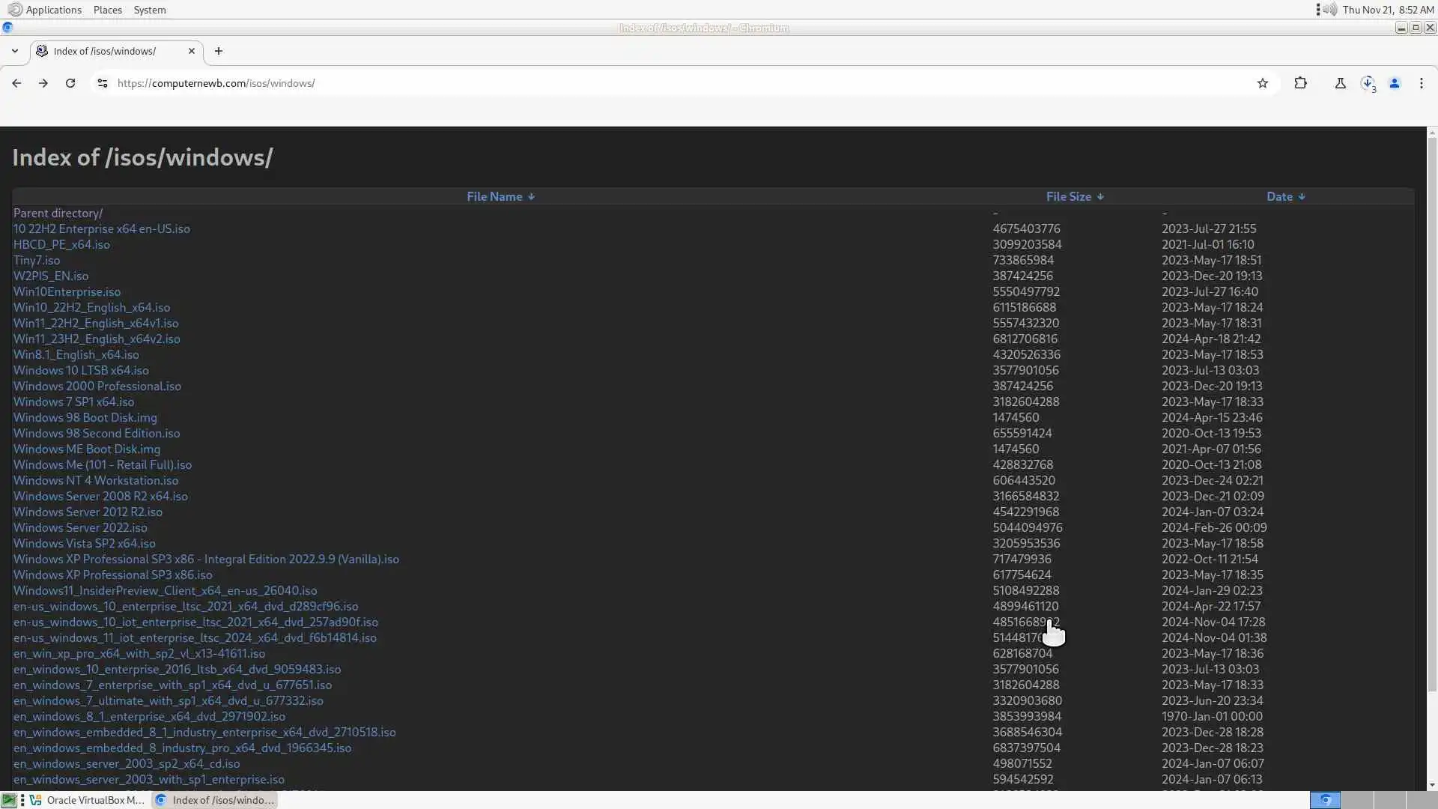Screen dimensions: 1438x809
Task: Open Chrome Labs flask icon
Action: 1341,83
